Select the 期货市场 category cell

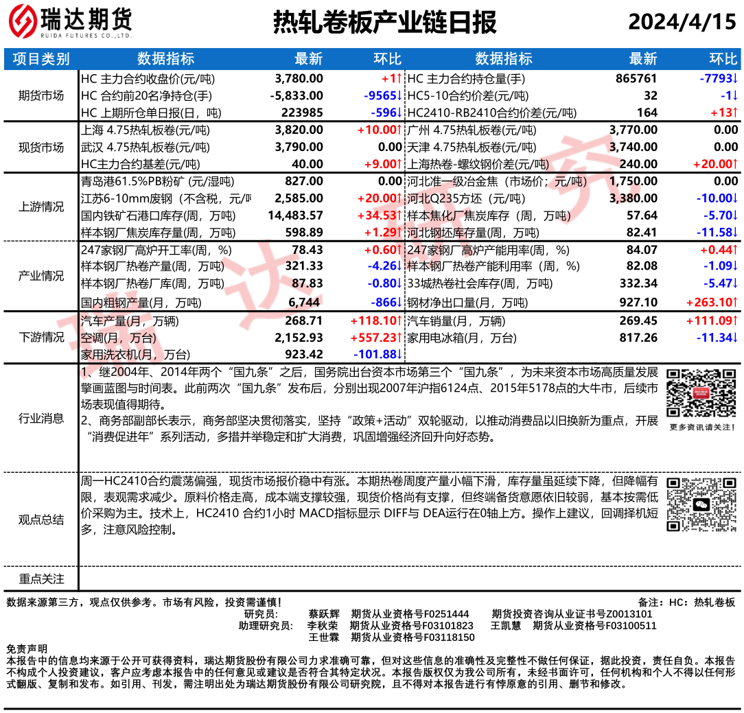point(41,95)
